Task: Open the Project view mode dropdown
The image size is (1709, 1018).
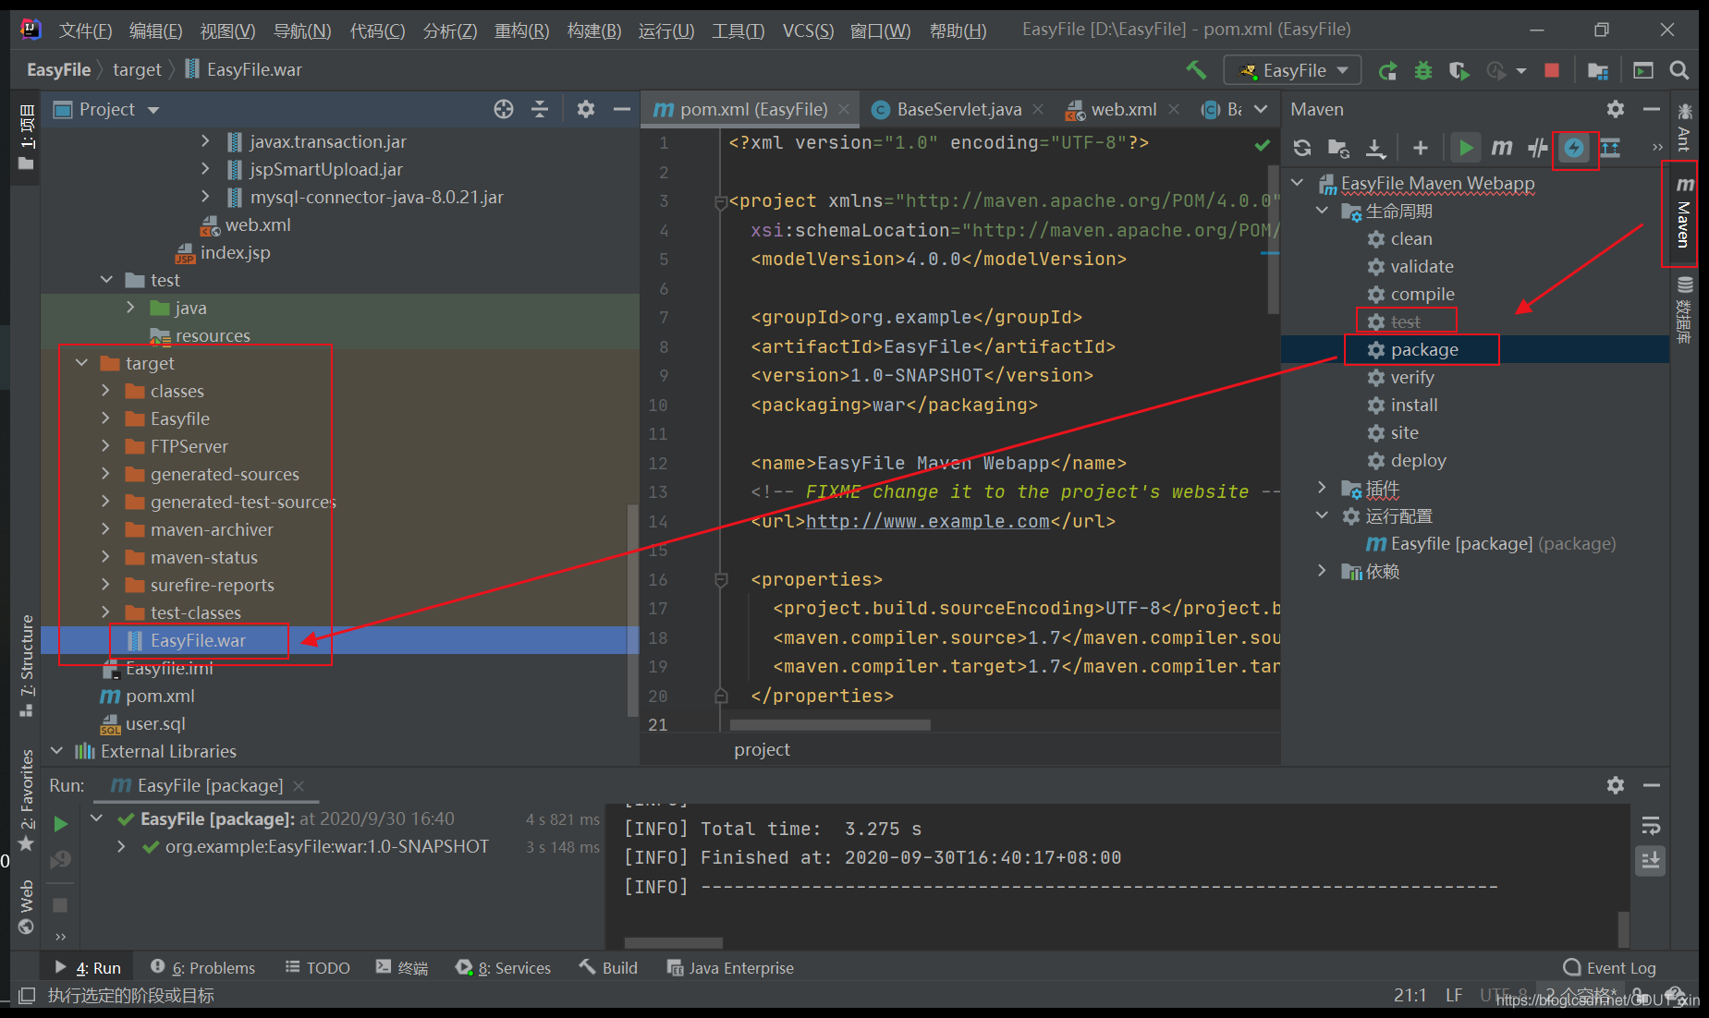Action: [153, 110]
